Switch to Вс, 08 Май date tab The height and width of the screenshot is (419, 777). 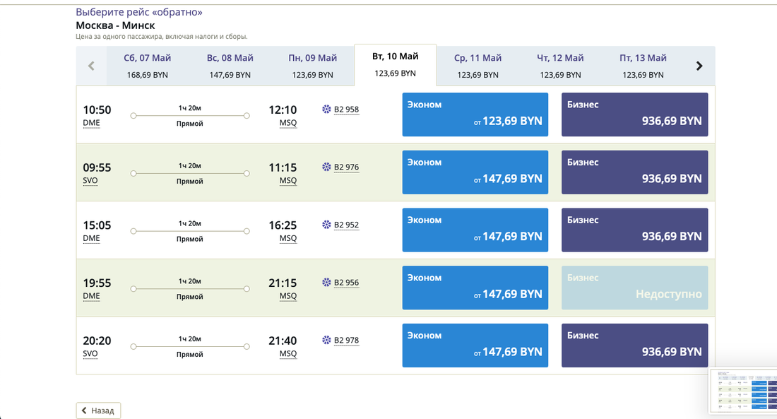point(230,66)
